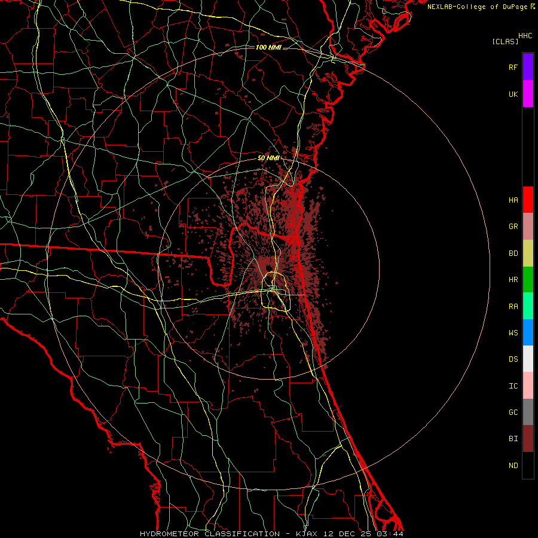This screenshot has width=538, height=538.
Task: Click the 50 NMI range ring label
Action: [268, 158]
